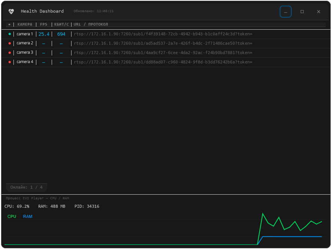Open camera 2 rtsp URL

point(163,43)
